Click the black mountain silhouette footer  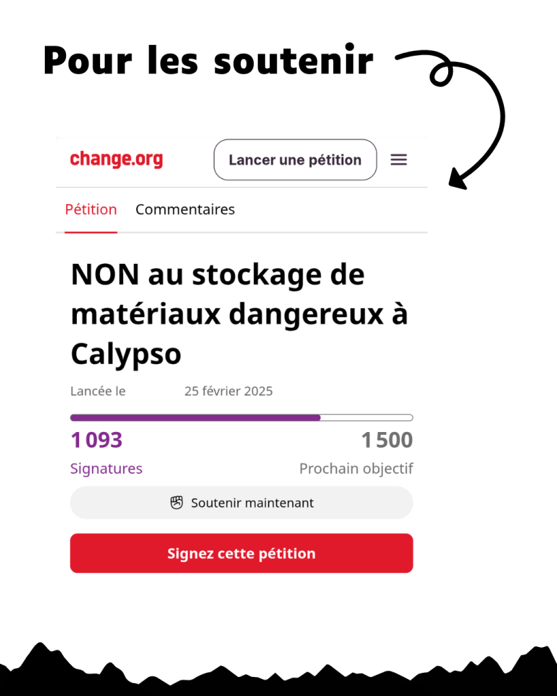278,676
